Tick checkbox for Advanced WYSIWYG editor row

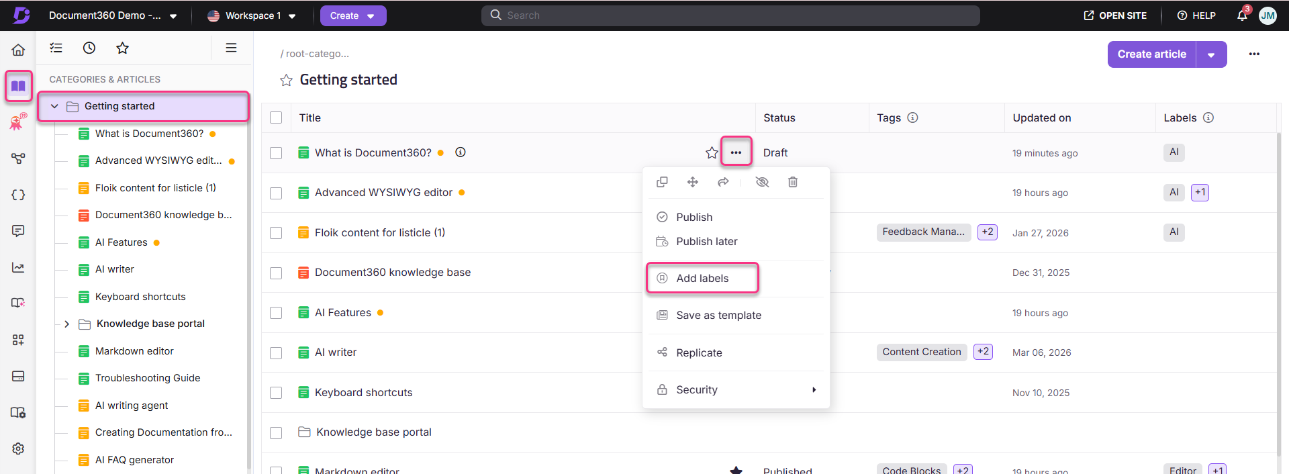click(x=276, y=193)
